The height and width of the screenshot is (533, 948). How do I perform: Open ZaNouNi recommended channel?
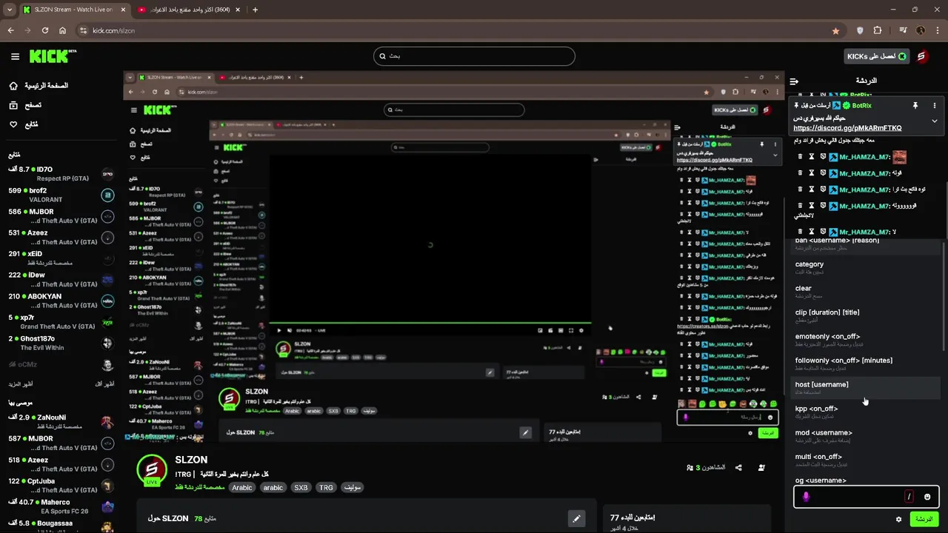[x=61, y=422]
